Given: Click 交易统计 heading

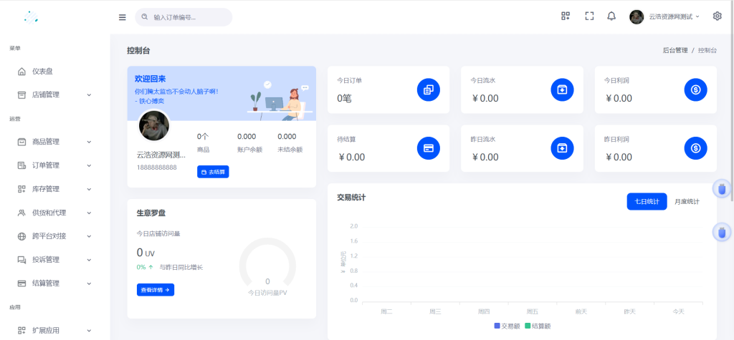Looking at the screenshot, I should [x=351, y=198].
